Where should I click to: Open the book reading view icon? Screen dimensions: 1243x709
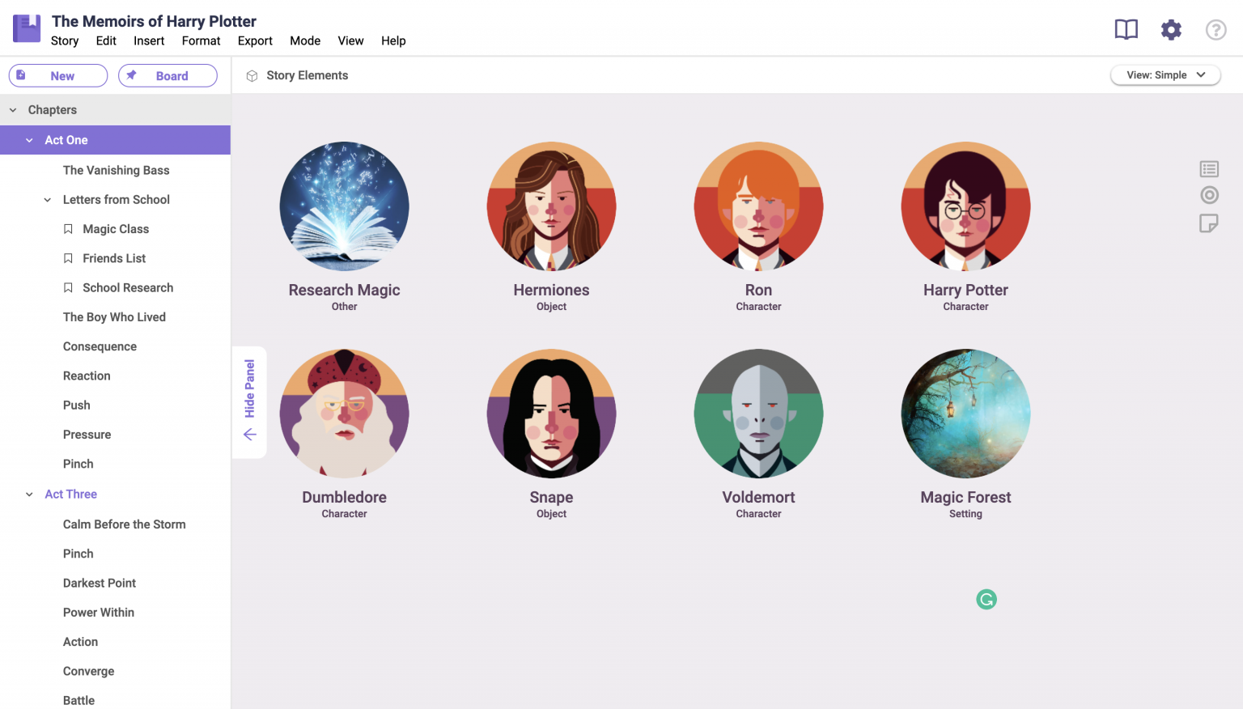tap(1126, 30)
